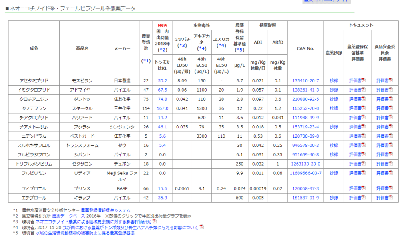The image size is (410, 240).
Task: Open エチプロール 食品安全委員会 評価書 PDF icon
Action: [391, 198]
